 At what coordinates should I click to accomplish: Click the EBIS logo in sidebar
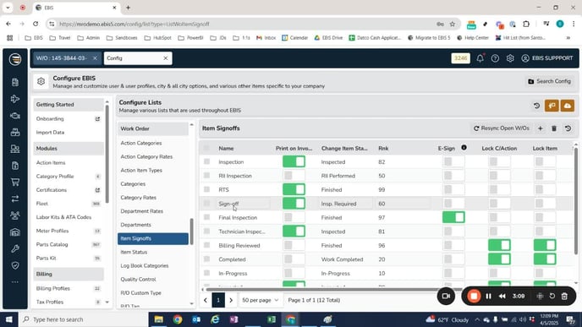pos(15,59)
